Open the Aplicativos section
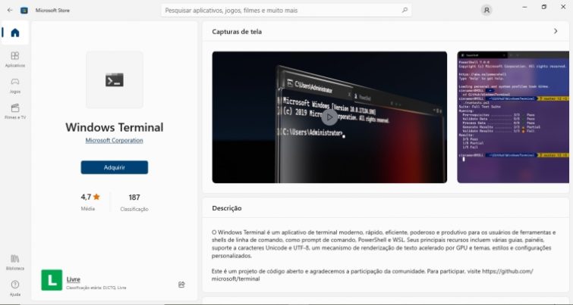 pos(15,59)
